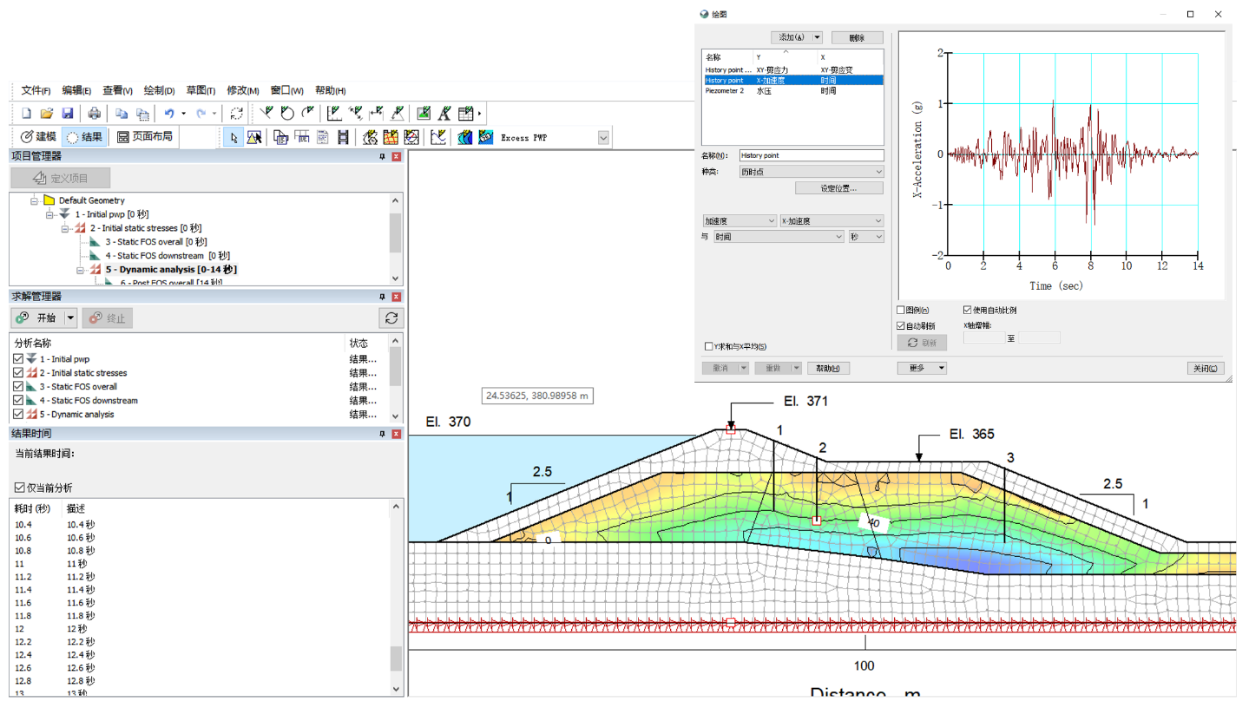Enable the 图例 legend checkbox
This screenshot has height=708, width=1242.
pos(901,310)
